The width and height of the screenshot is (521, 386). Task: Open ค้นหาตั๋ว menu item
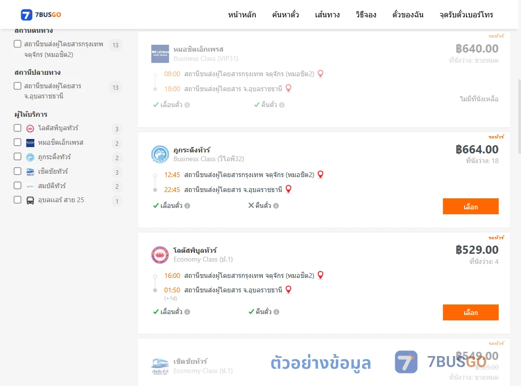(286, 14)
